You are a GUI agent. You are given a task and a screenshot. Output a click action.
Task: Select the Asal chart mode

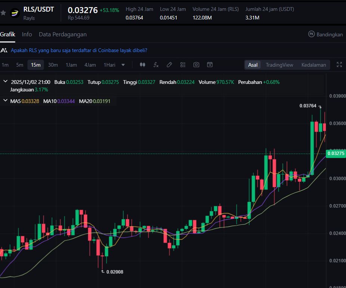tap(253, 65)
